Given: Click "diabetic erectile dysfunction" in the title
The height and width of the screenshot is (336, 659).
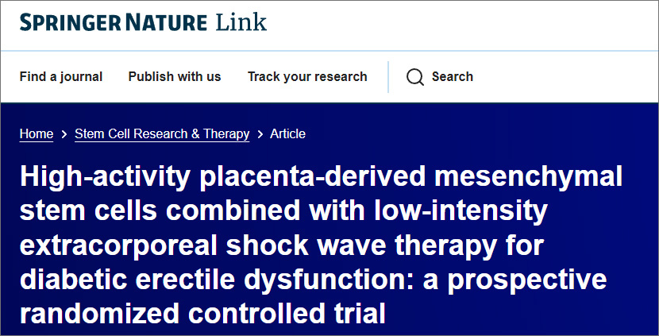Looking at the screenshot, I should 199,280.
